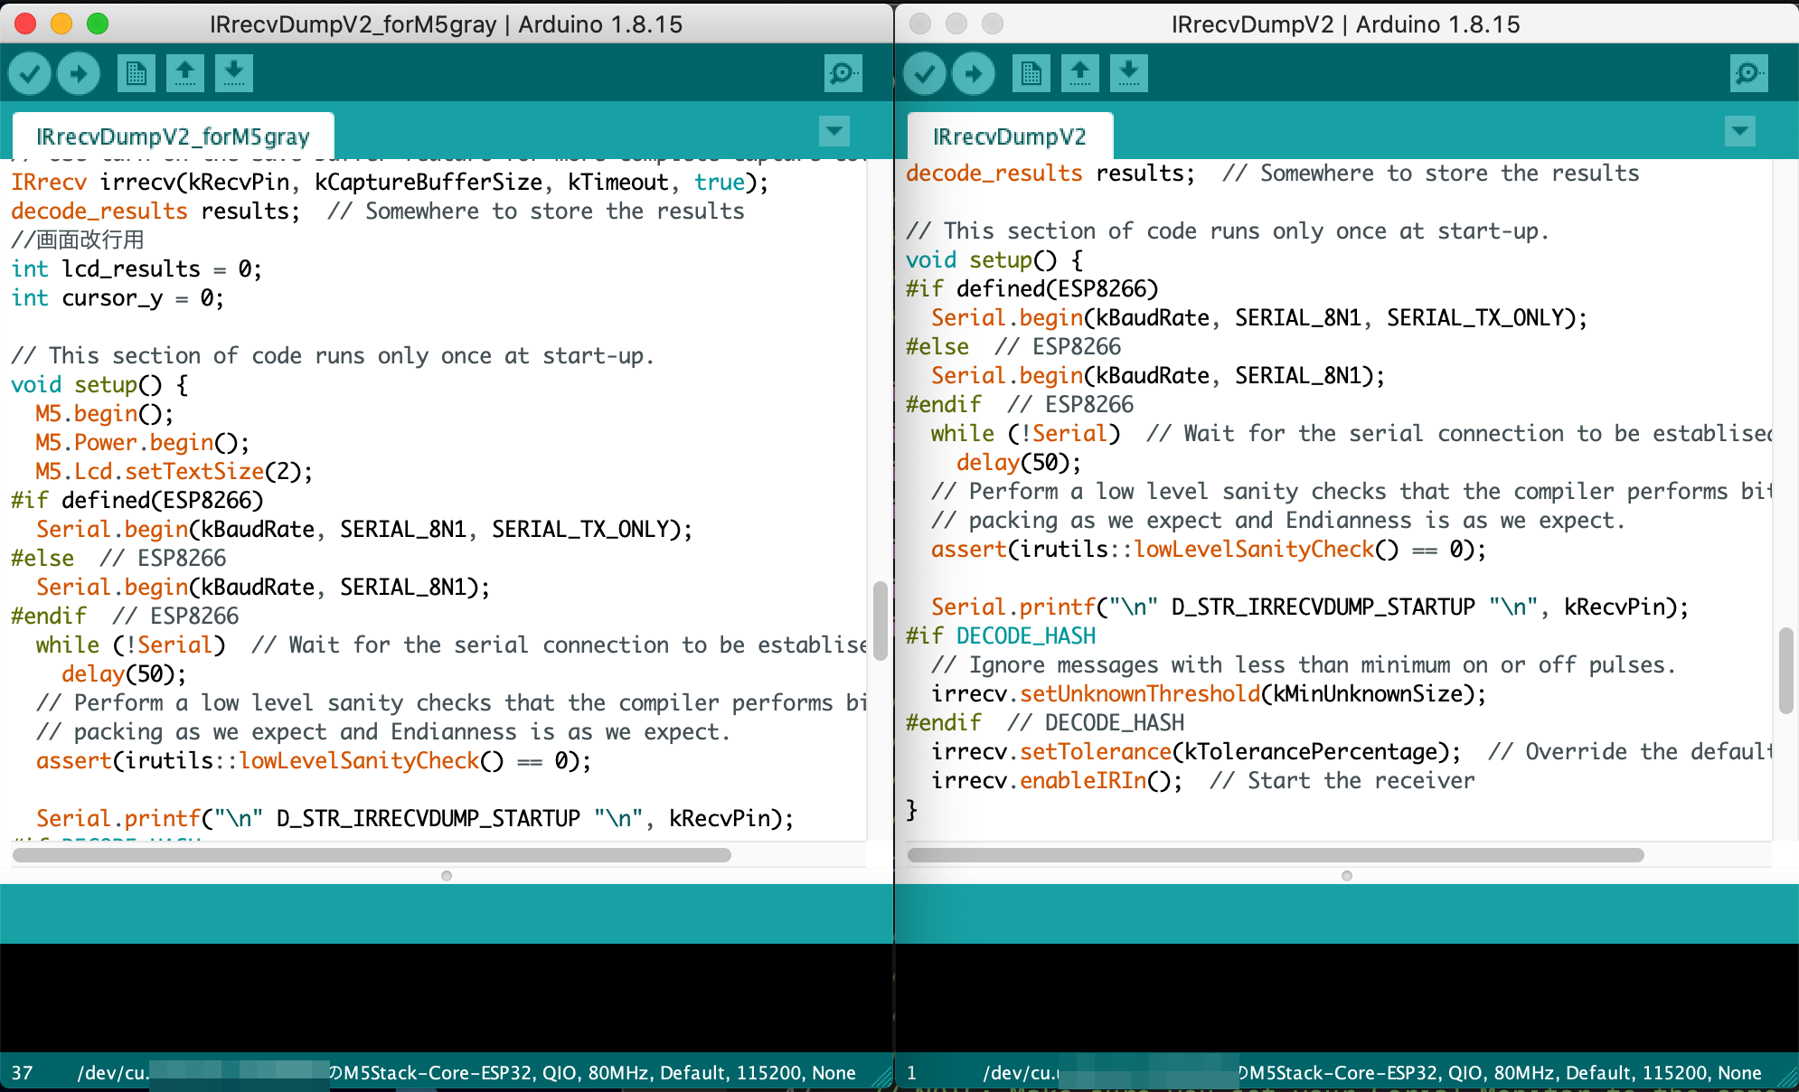The image size is (1799, 1092).
Task: Click Verify button in left Arduino window
Action: tap(30, 73)
